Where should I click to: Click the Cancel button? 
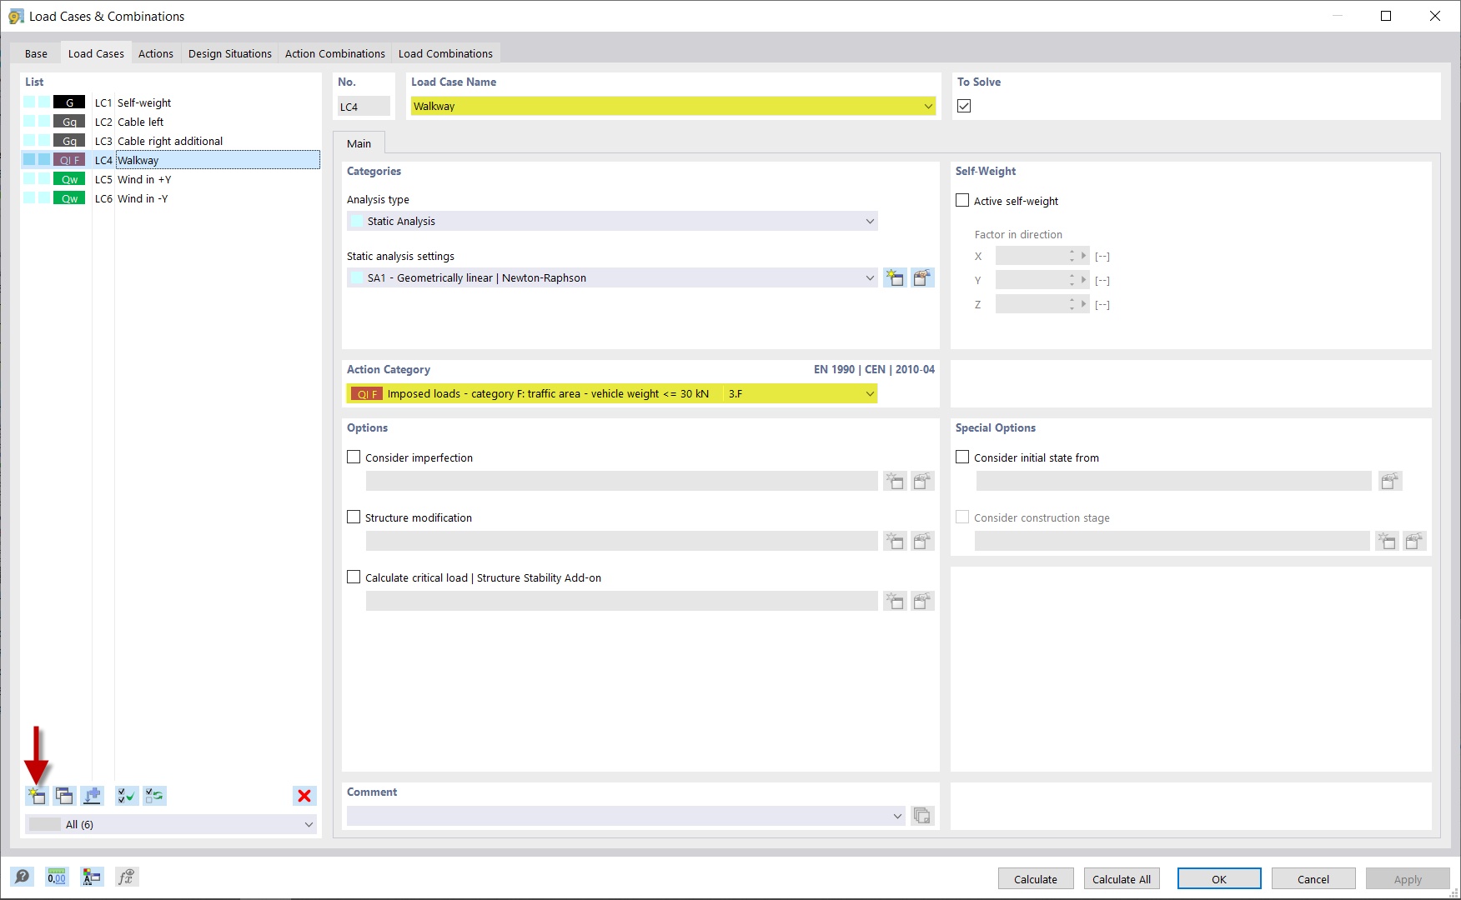[x=1313, y=879]
